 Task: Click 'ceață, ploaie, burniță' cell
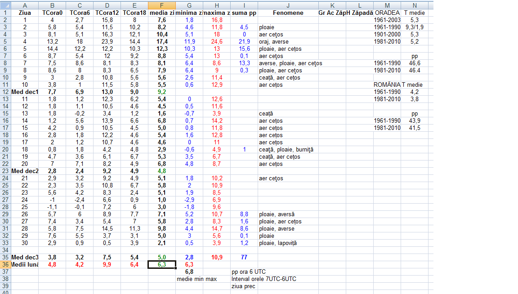click(x=288, y=150)
